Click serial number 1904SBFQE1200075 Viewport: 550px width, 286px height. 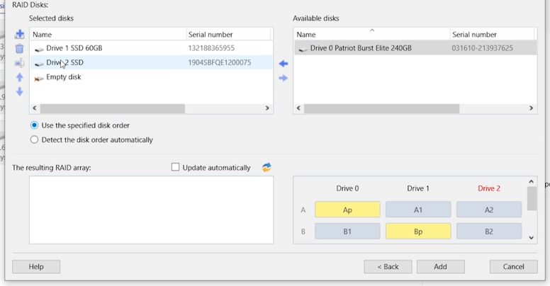click(x=220, y=62)
